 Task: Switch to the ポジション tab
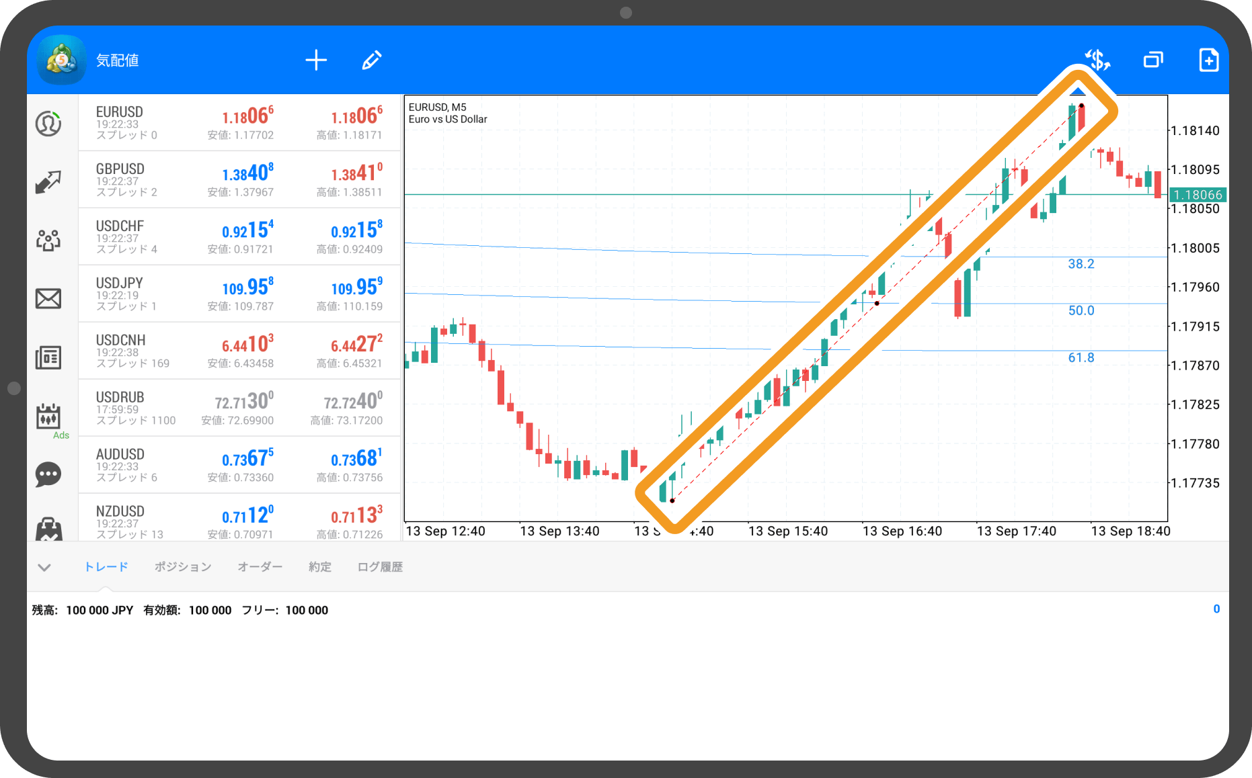point(183,567)
